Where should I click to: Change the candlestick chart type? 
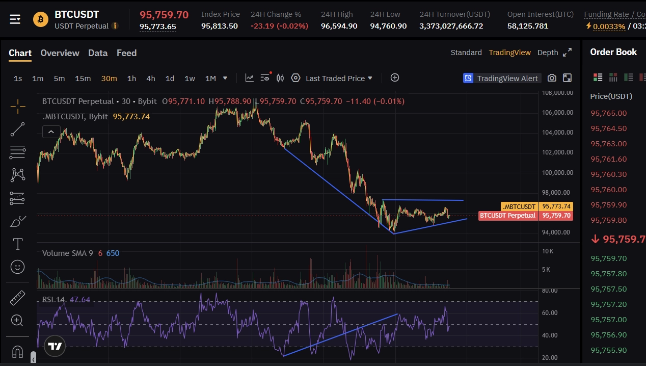(x=280, y=78)
